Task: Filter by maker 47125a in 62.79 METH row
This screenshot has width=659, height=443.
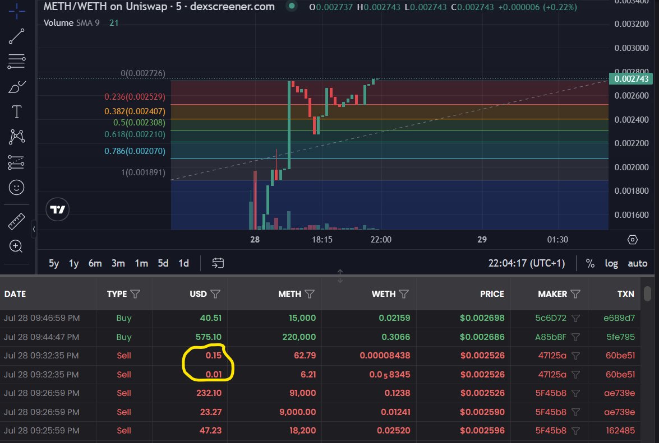Action: tap(576, 356)
